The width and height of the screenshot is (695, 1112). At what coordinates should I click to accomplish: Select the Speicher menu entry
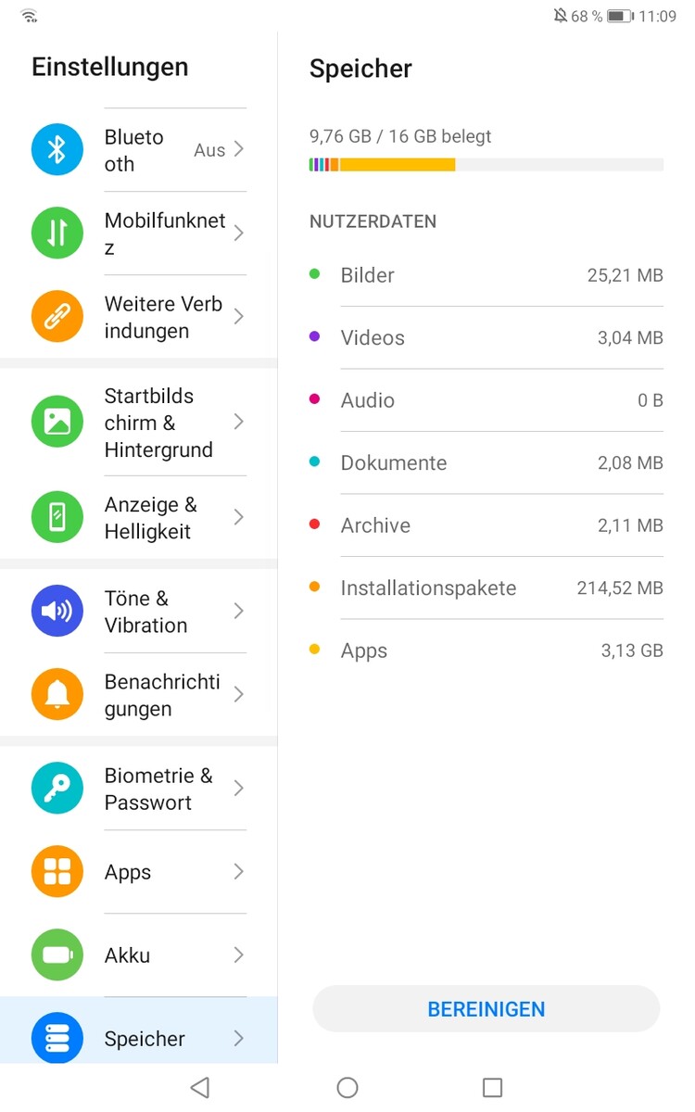click(x=145, y=1039)
